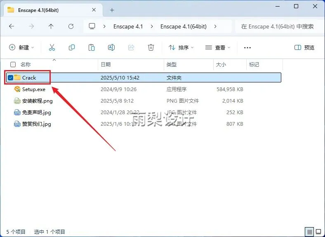Click the Copy icon in toolbar
This screenshot has width=325, height=237.
click(x=72, y=47)
